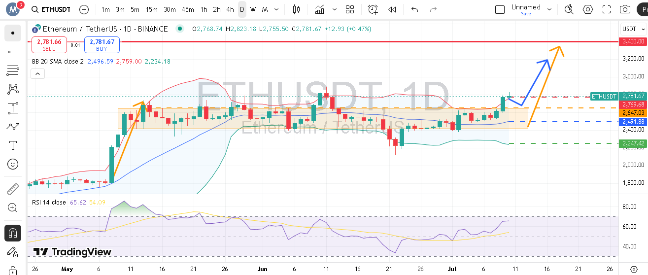This screenshot has width=648, height=275.
Task: Select the text annotation tool
Action: click(x=13, y=145)
